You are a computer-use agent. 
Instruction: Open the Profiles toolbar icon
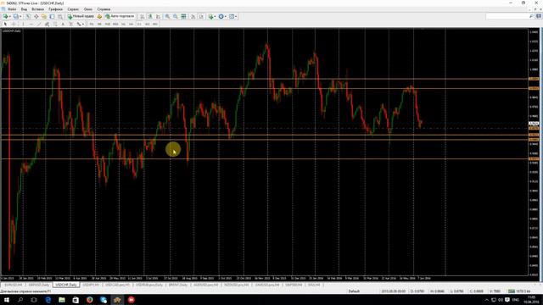[x=15, y=16]
